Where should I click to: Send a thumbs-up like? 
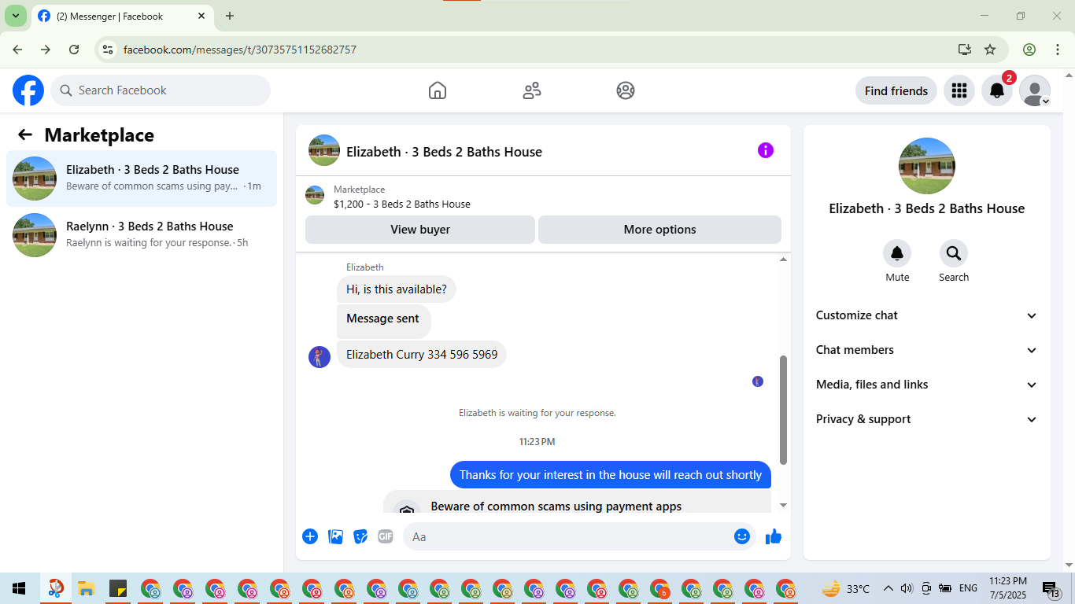coord(774,536)
